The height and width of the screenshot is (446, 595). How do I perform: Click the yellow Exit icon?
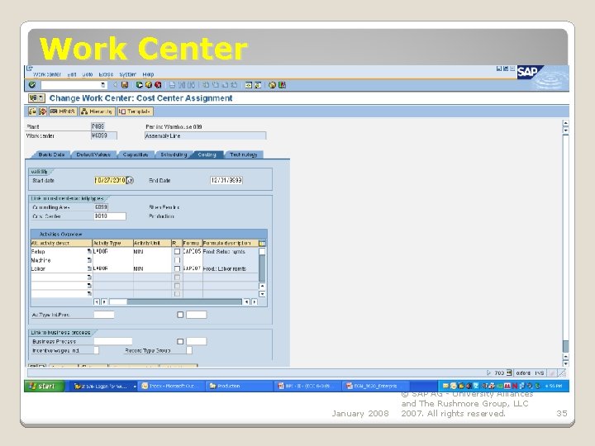pos(149,85)
